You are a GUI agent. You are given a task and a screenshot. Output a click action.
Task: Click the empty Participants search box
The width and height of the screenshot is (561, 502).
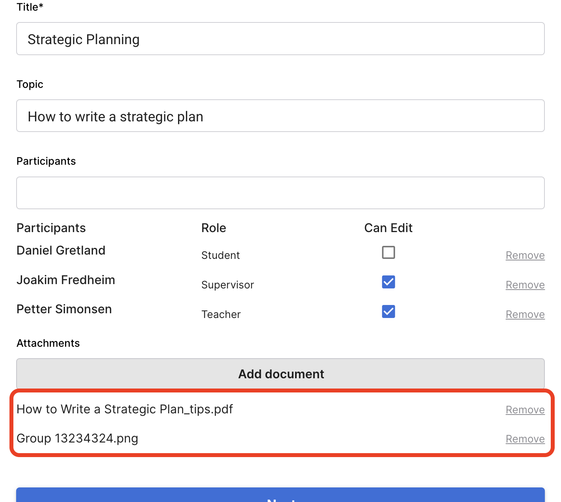pyautogui.click(x=280, y=193)
